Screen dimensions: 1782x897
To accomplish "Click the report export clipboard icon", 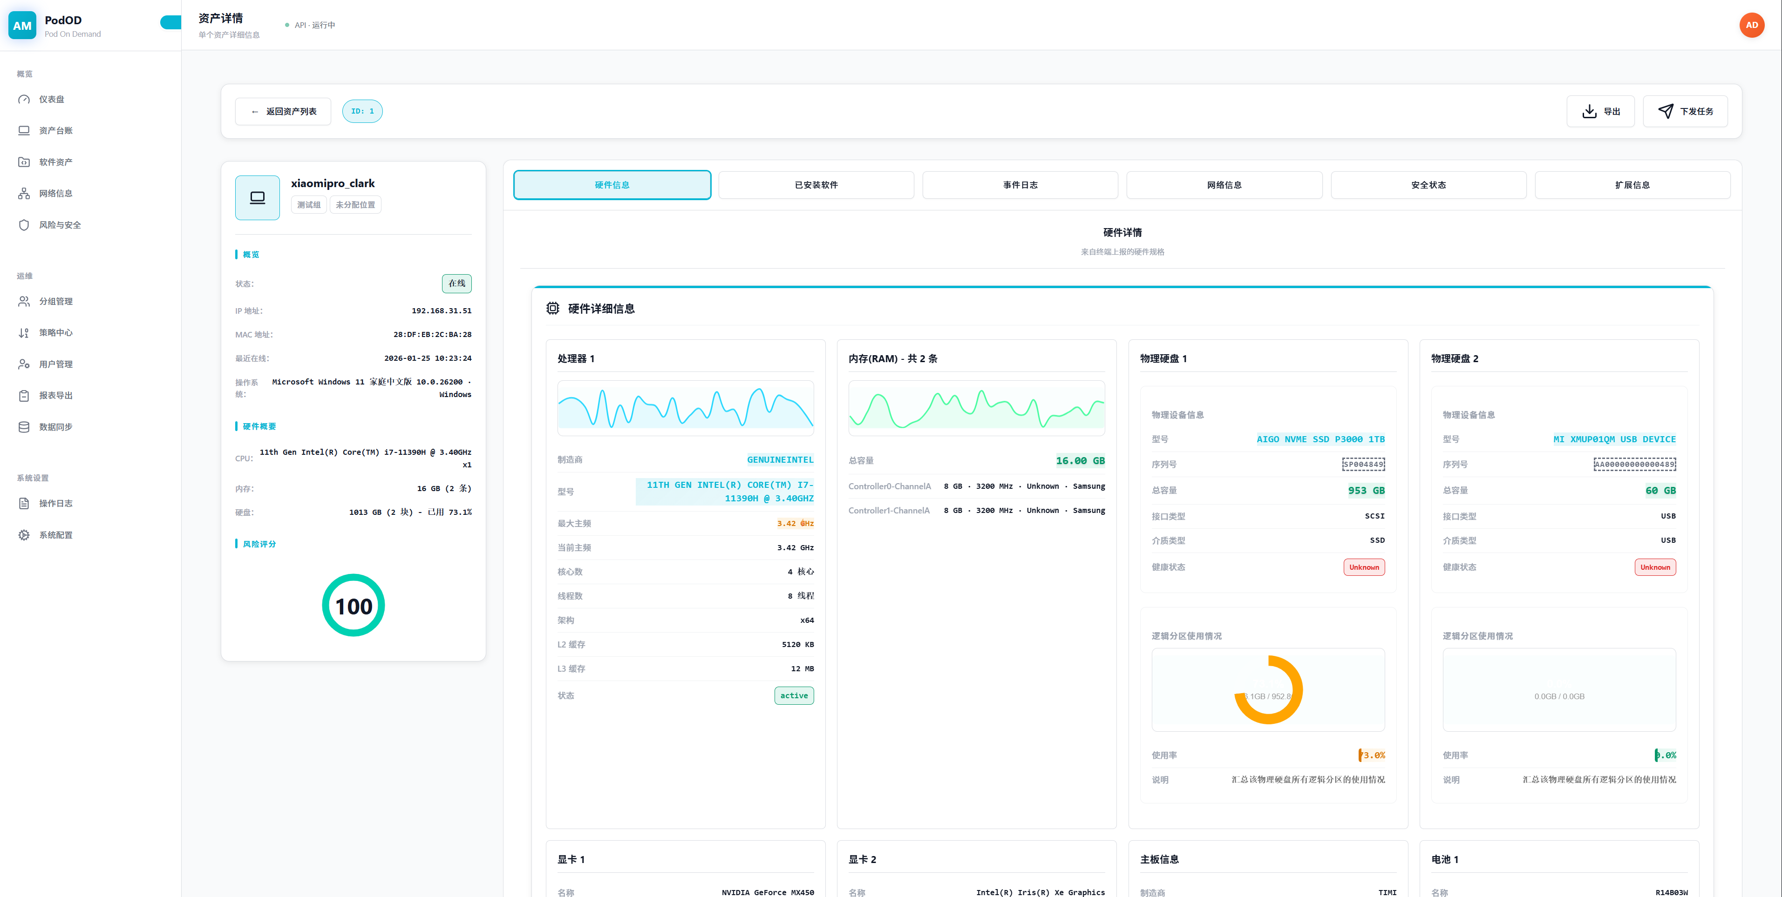I will (x=24, y=396).
